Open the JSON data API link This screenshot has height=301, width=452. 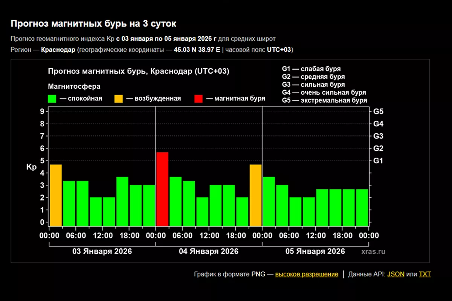click(395, 274)
